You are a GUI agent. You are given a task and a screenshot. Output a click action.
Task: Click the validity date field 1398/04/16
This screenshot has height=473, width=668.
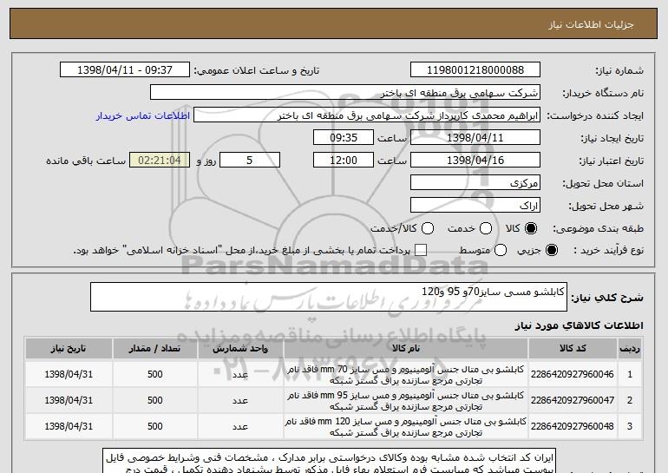tap(475, 161)
